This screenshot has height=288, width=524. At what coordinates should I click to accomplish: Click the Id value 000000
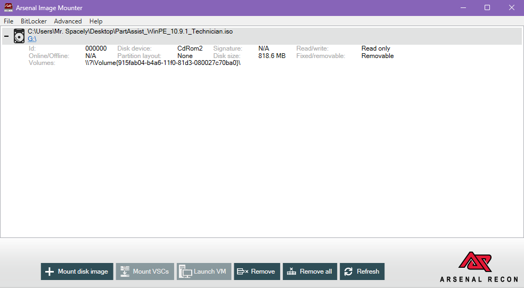pyautogui.click(x=96, y=48)
